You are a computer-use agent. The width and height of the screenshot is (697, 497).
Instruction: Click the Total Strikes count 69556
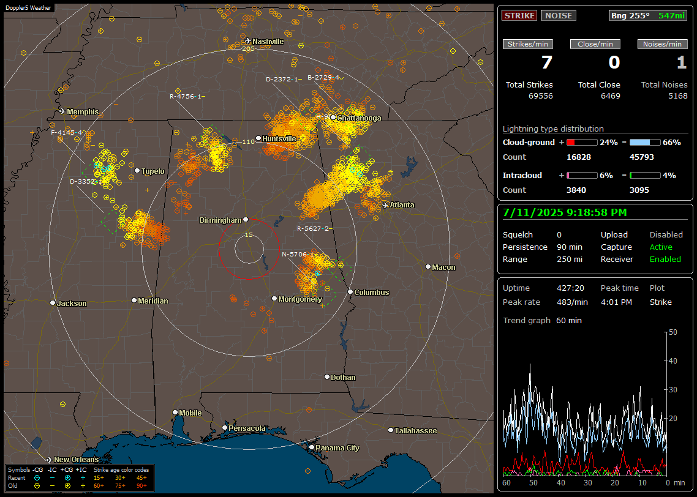click(x=541, y=95)
